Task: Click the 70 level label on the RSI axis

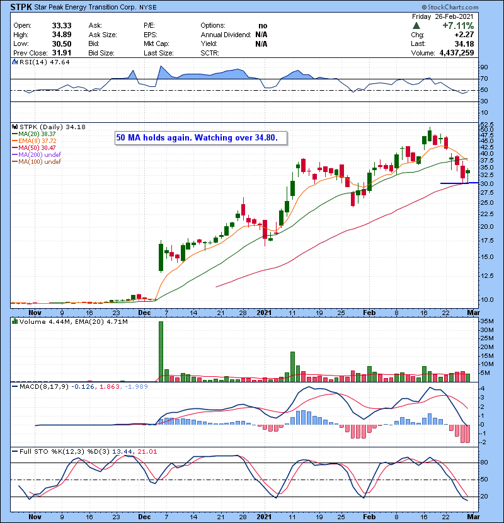Action: point(484,79)
